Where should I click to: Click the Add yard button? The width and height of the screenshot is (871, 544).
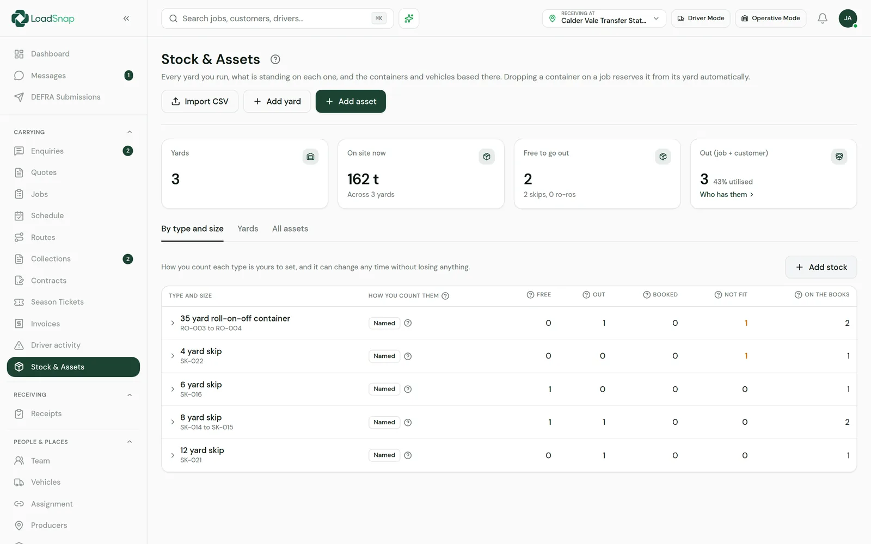coord(277,101)
